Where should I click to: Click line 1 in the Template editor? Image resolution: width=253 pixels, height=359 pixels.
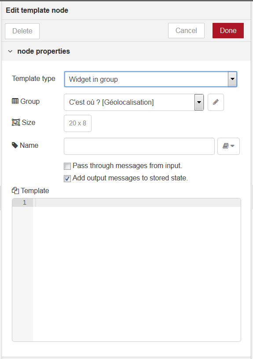(137, 203)
